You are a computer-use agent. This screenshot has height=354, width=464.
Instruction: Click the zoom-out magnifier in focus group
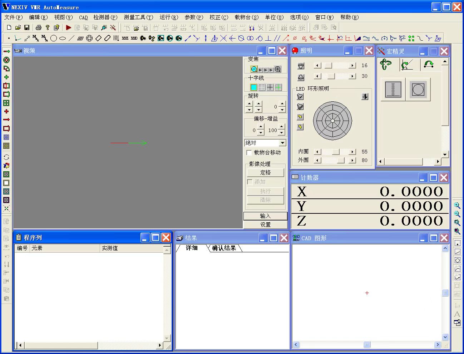(x=254, y=69)
